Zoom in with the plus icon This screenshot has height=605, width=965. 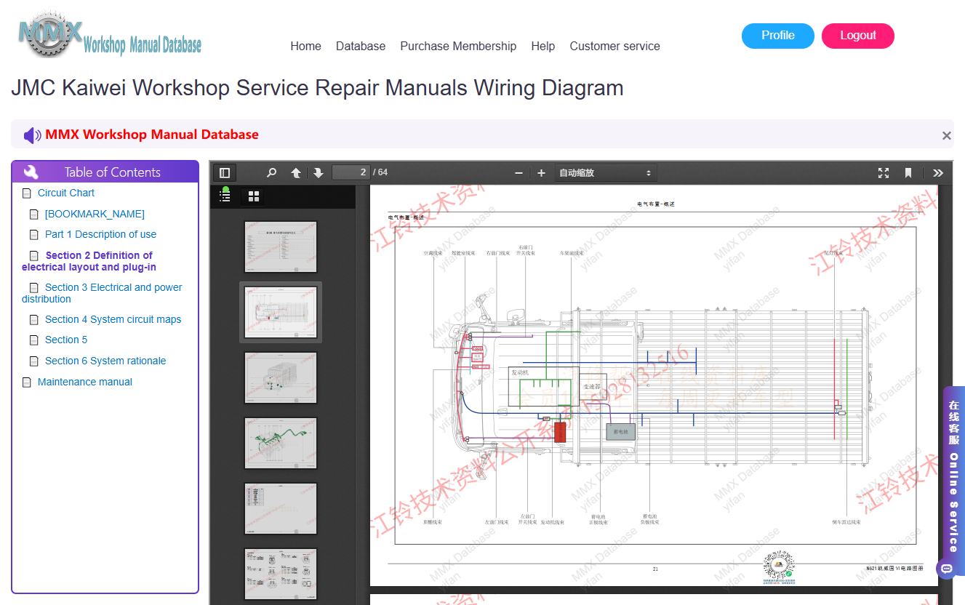click(541, 173)
